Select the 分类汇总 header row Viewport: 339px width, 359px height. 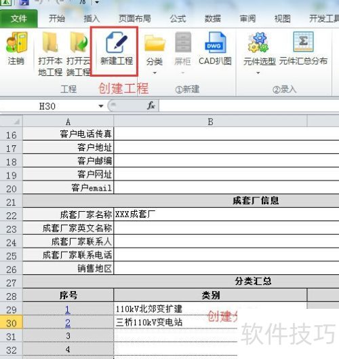coord(181,282)
